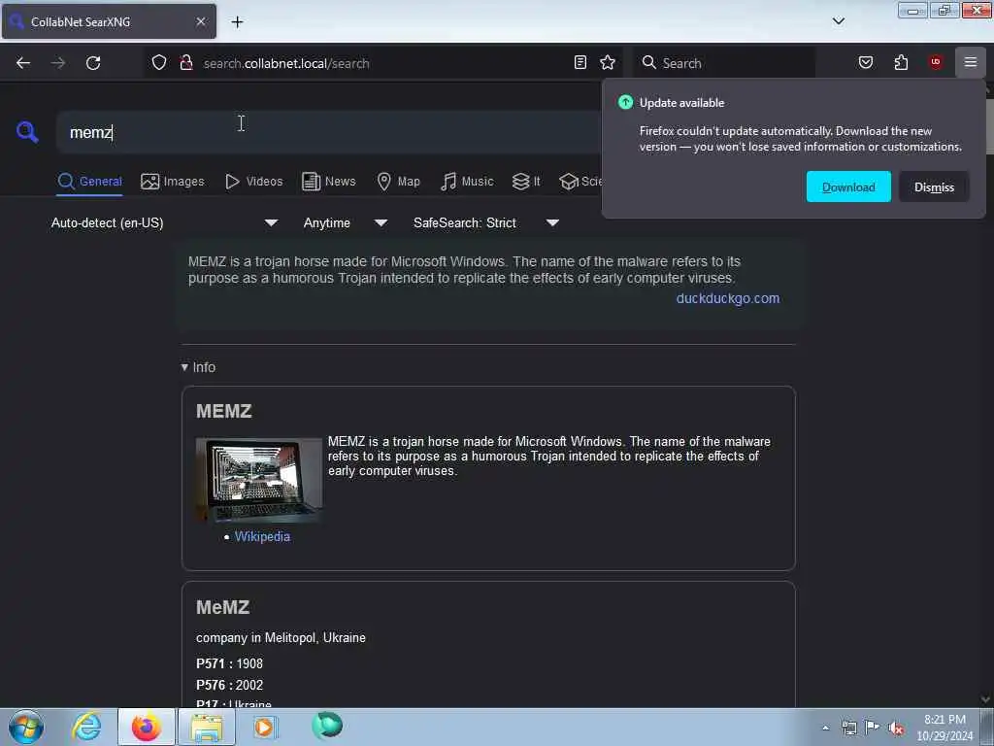The image size is (994, 746).
Task: Click the Download update button
Action: click(848, 186)
